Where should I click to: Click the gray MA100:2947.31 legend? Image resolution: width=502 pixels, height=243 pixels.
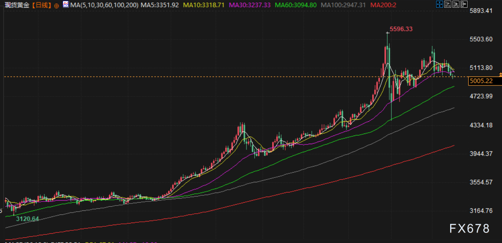click(x=343, y=5)
